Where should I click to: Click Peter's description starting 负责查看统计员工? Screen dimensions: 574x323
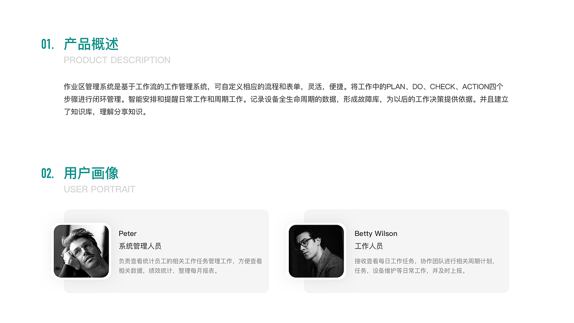click(x=191, y=266)
